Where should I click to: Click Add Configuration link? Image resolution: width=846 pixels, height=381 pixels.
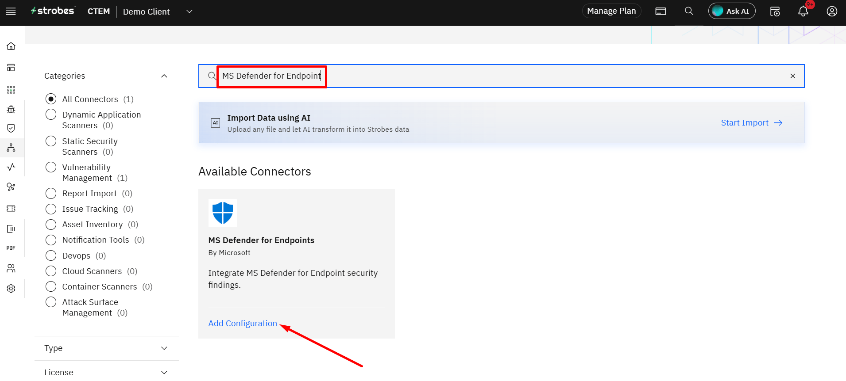(x=243, y=324)
